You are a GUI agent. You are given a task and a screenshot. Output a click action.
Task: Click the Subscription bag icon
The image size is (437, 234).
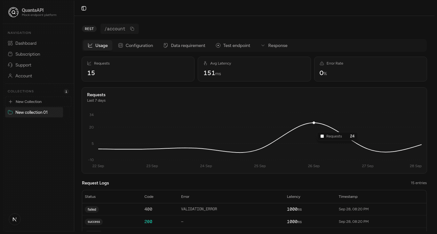pos(10,54)
